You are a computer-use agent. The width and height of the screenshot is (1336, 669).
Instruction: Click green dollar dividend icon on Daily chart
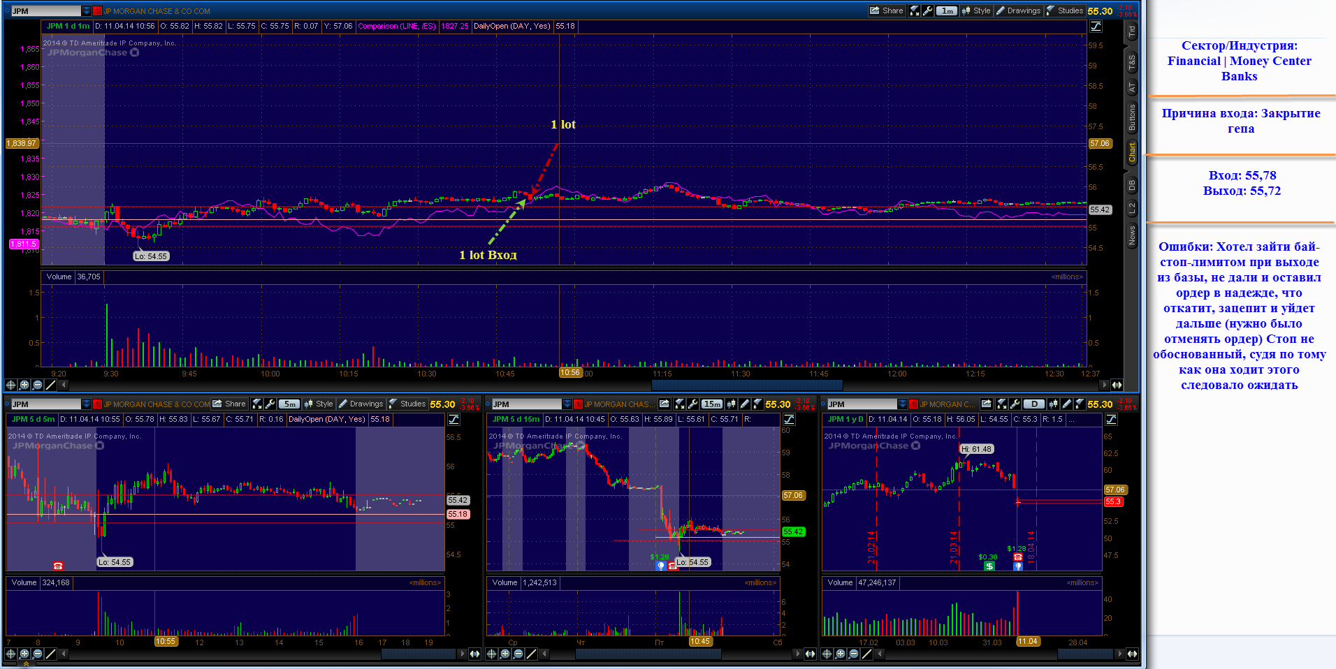pos(989,566)
